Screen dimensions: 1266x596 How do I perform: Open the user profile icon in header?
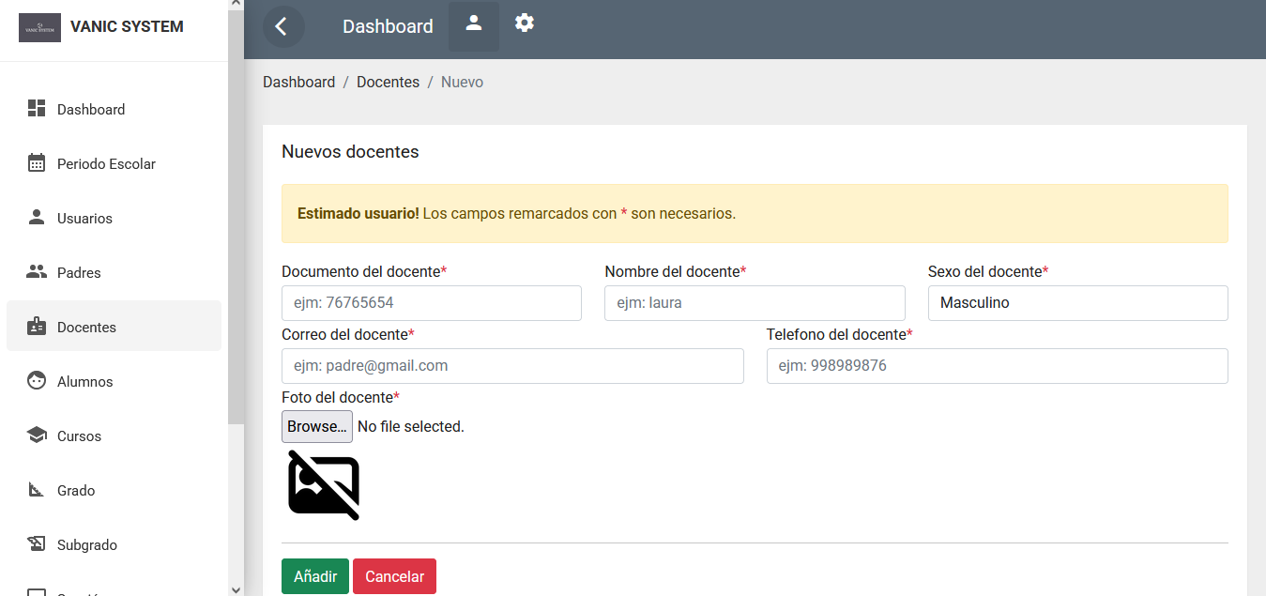click(x=474, y=23)
